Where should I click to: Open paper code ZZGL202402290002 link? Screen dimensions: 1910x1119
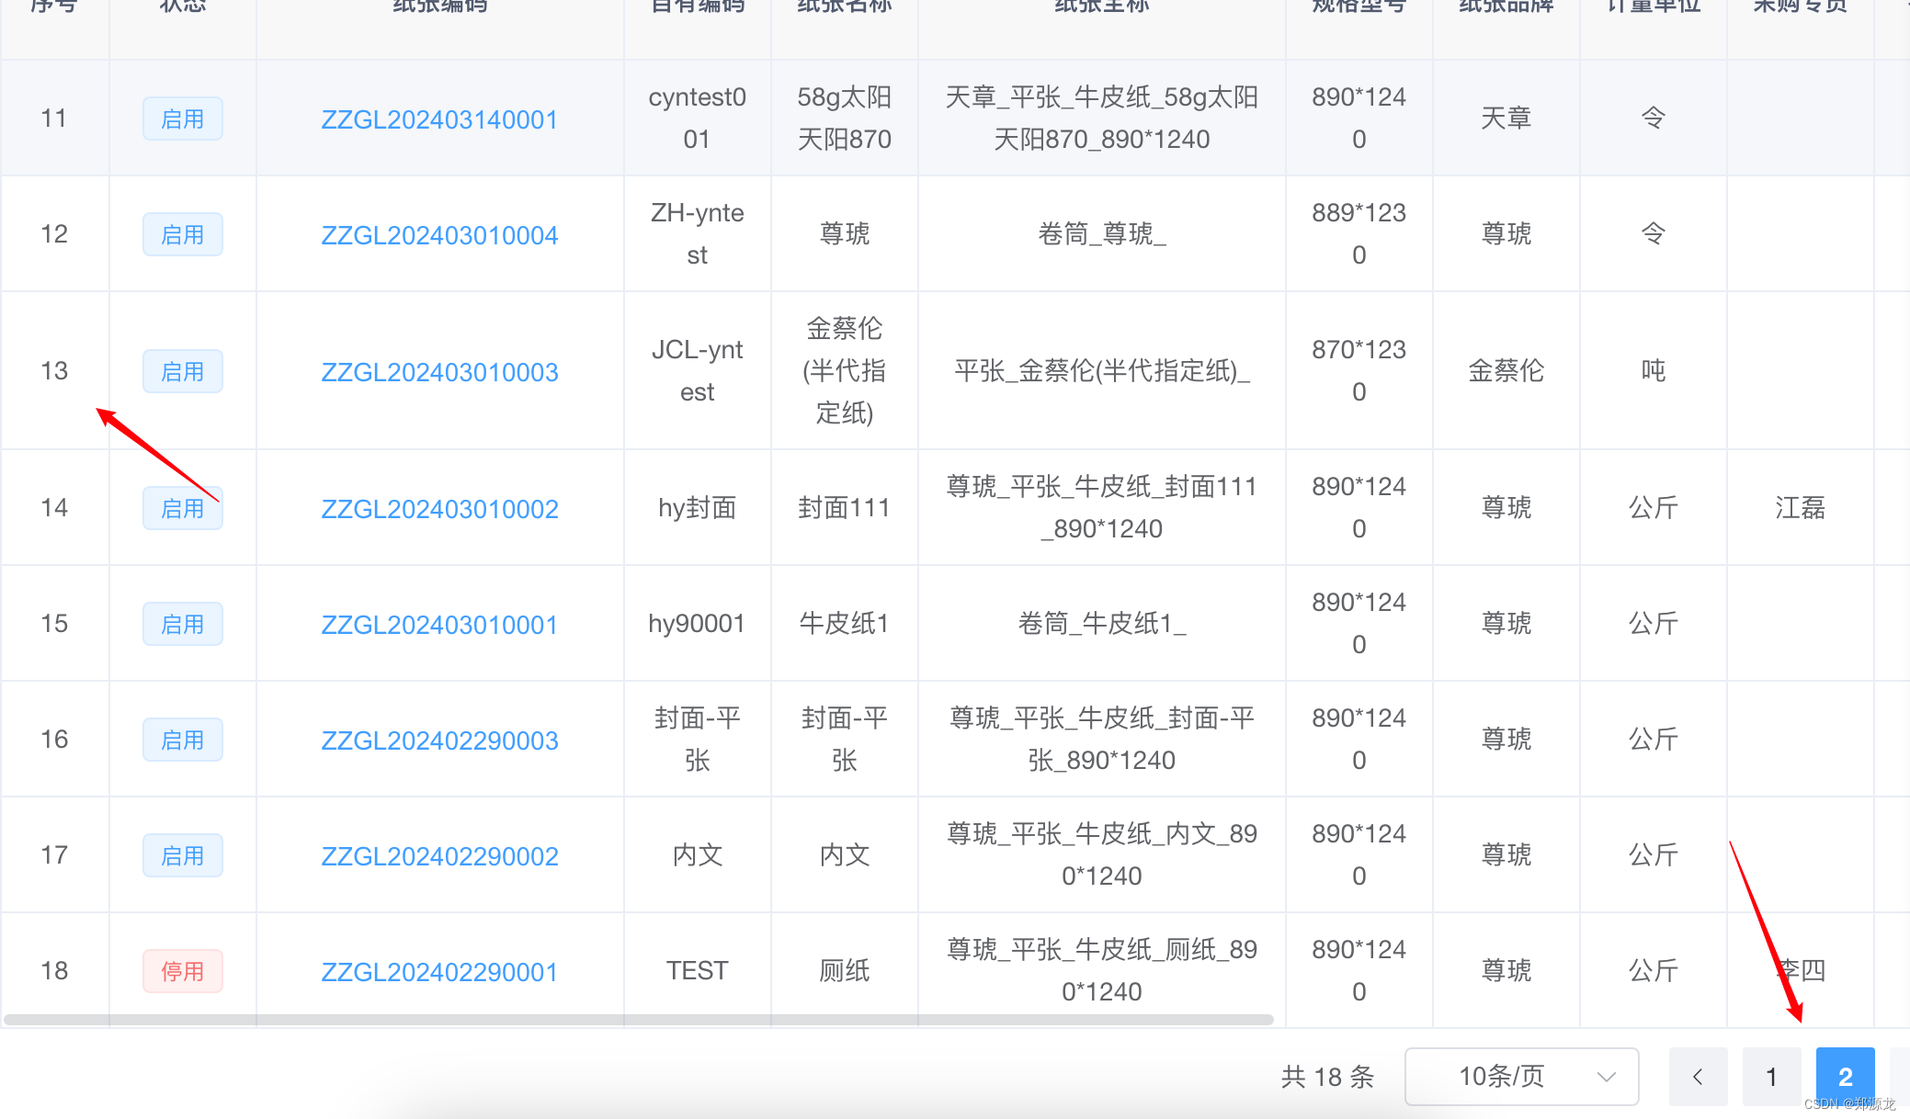point(439,856)
